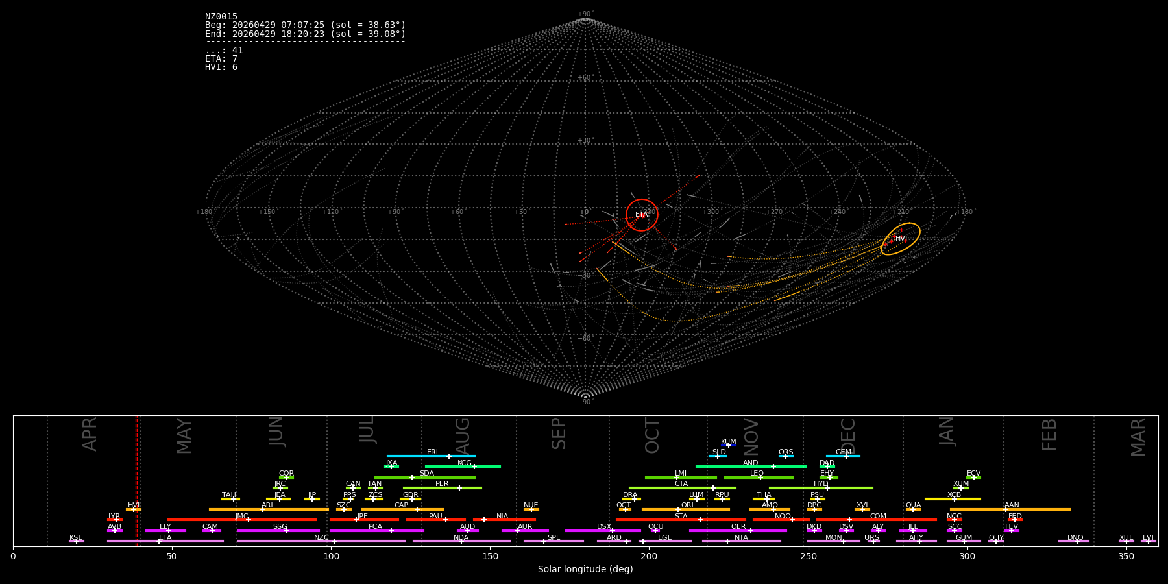1168x584 pixels.
Task: Click the AUR shower label on timeline
Action: pyautogui.click(x=525, y=527)
